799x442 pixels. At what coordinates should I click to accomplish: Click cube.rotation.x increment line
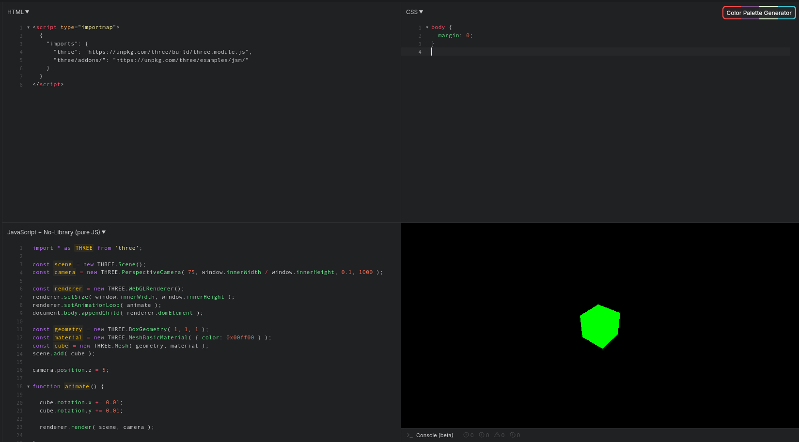81,402
